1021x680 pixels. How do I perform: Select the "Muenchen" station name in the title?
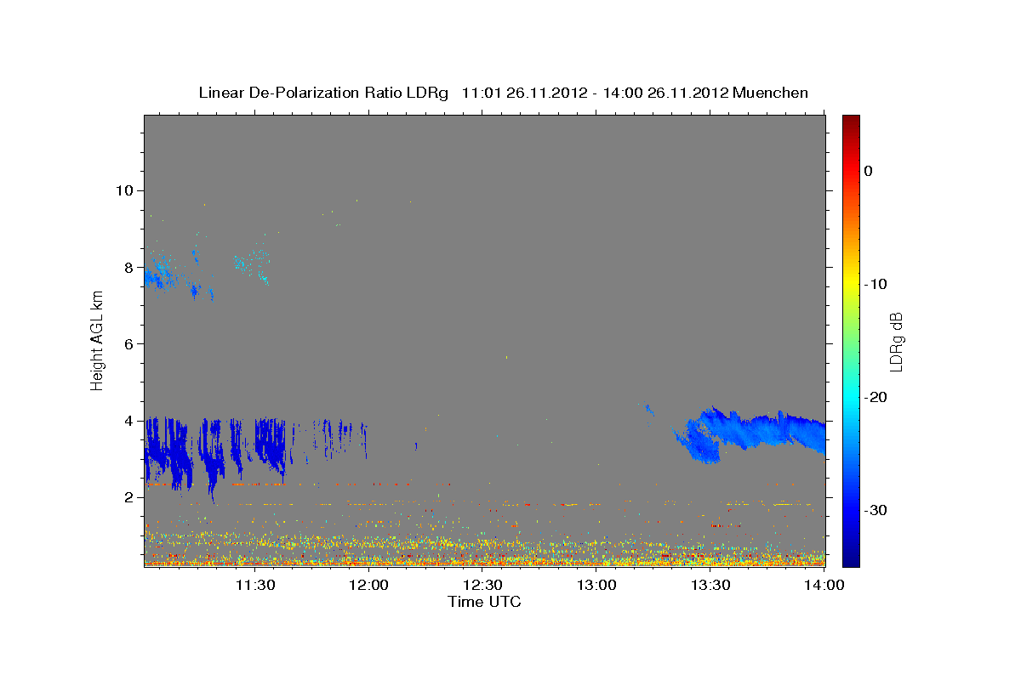tap(771, 93)
